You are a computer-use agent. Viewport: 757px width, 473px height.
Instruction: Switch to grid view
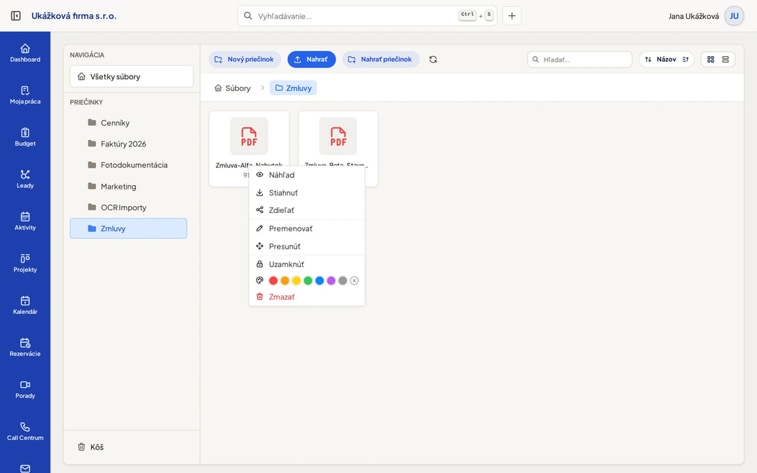(x=711, y=60)
